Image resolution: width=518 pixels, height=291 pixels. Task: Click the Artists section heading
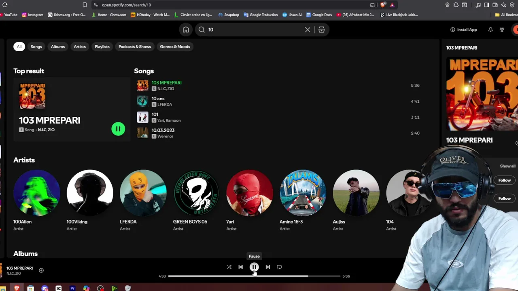(x=24, y=160)
